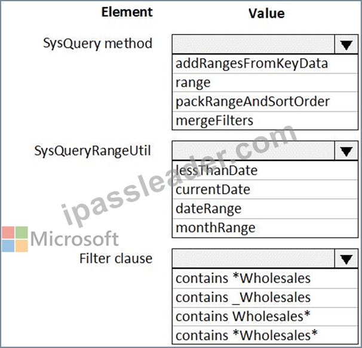Expand the SysQueryRangeUtil dropdown arrow
This screenshot has height=348, width=362.
coord(346,151)
